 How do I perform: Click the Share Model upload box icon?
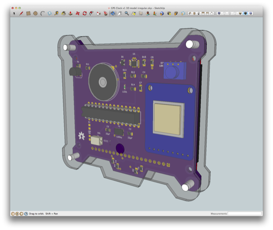(x=176, y=13)
